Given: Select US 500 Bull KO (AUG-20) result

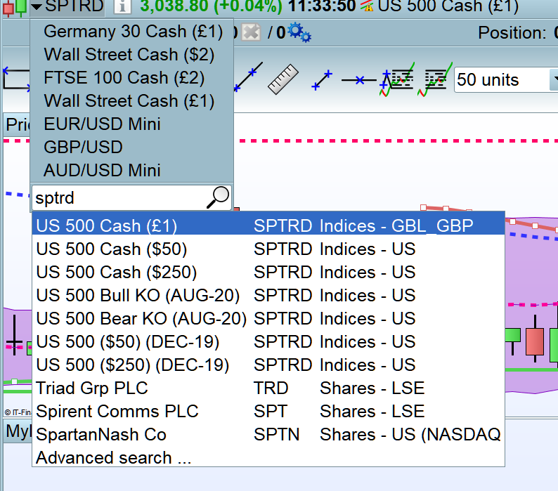Looking at the screenshot, I should (x=268, y=295).
